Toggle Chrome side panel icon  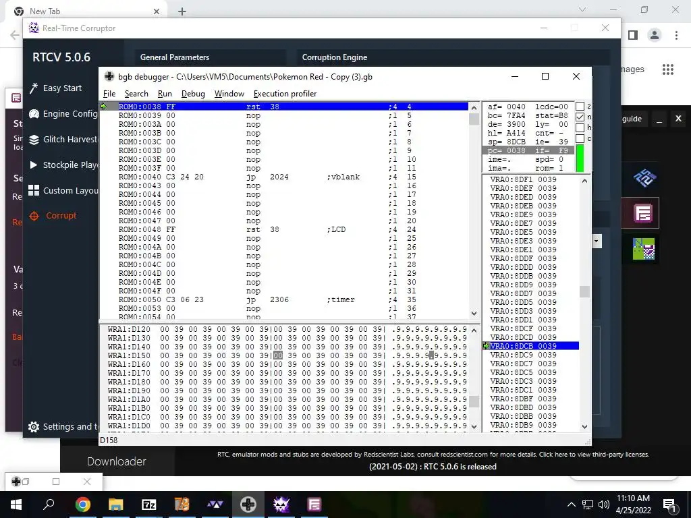coord(633,35)
